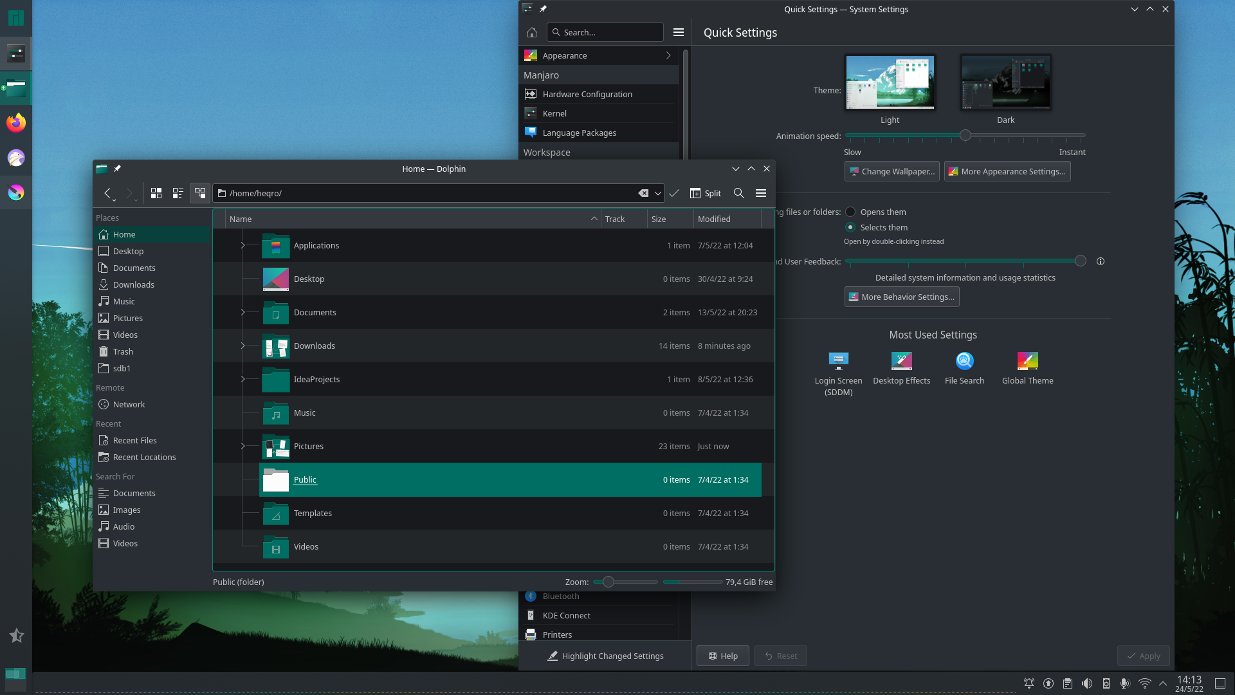
Task: Switch Dolphin to Details view mode
Action: point(200,193)
